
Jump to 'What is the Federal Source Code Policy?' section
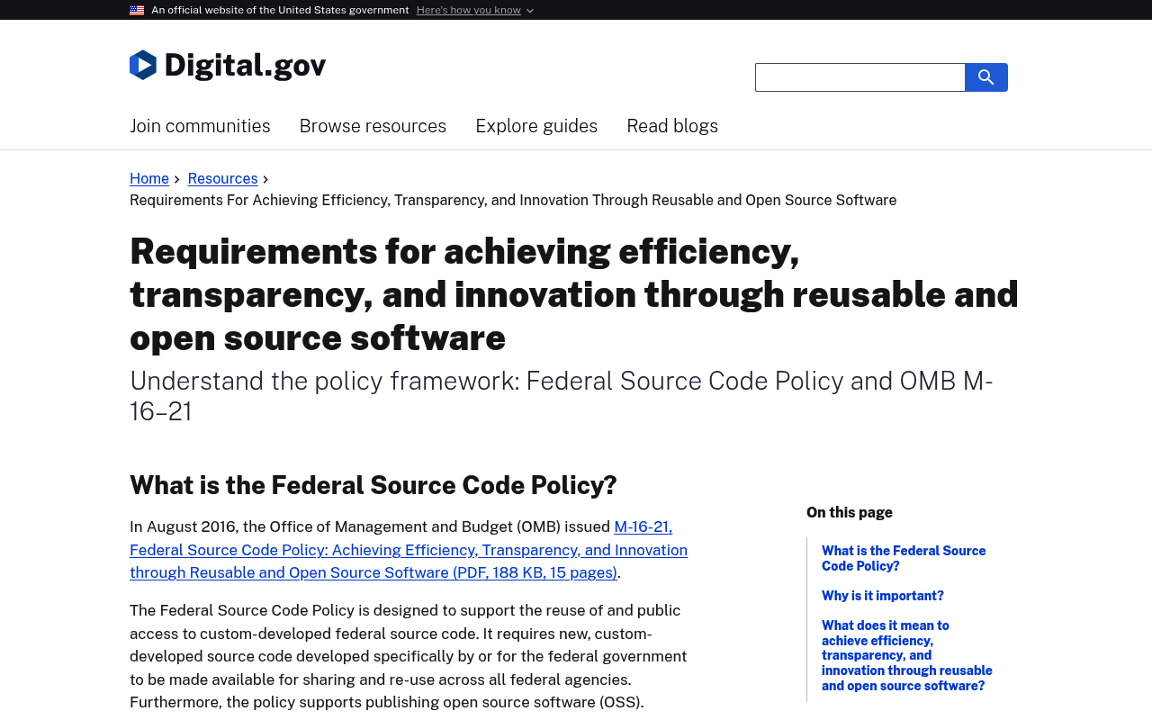click(x=904, y=558)
